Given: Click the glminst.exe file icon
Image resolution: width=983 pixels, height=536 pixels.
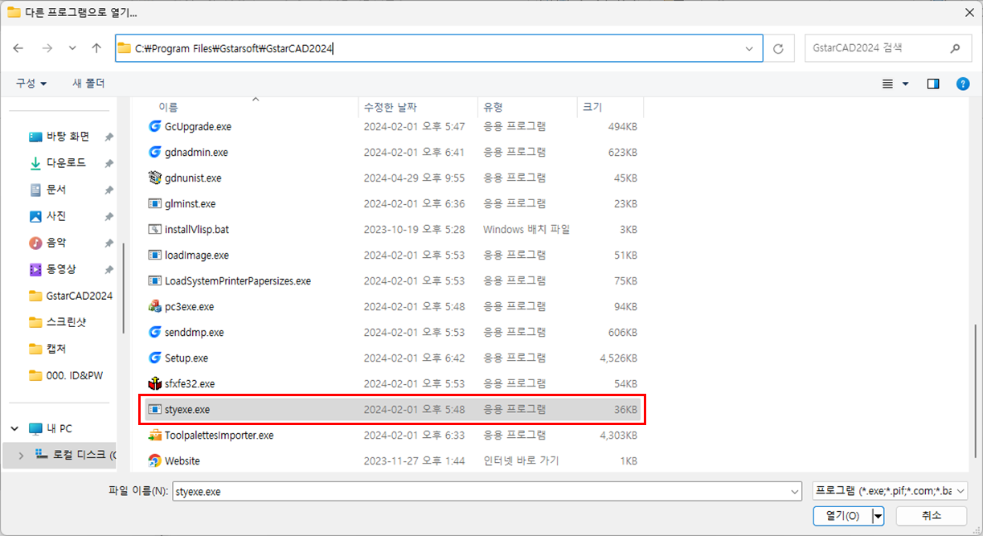Looking at the screenshot, I should (x=156, y=203).
